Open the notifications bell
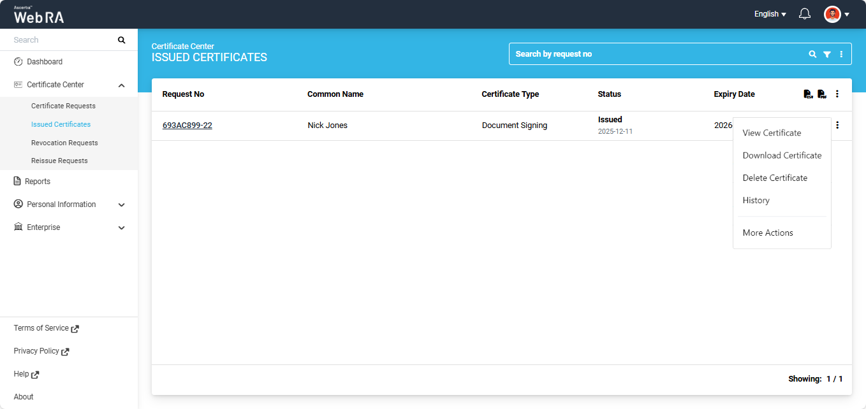The width and height of the screenshot is (866, 409). 805,14
